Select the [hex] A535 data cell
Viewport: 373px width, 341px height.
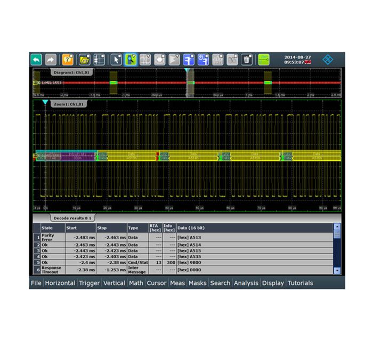point(255,257)
